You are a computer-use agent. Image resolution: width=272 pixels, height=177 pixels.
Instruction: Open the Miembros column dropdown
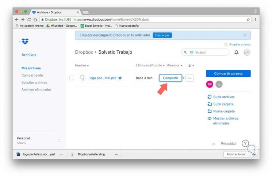174,65
